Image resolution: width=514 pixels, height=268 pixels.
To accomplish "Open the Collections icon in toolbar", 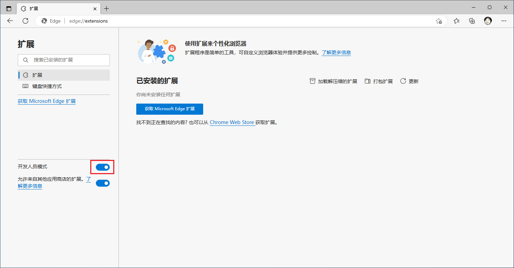I will pos(472,21).
